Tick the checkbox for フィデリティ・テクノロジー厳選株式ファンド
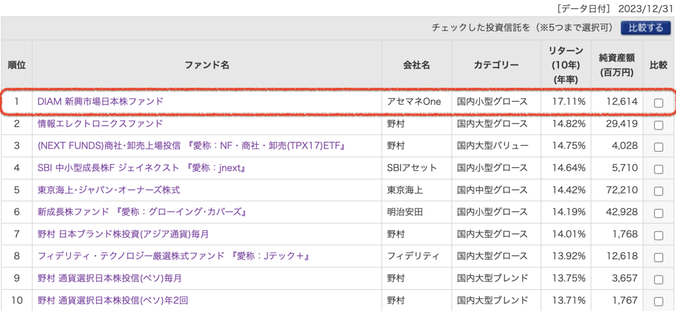 tap(658, 256)
